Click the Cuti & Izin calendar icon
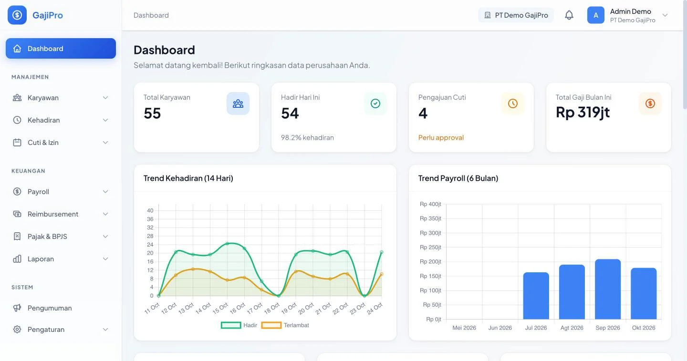 [x=17, y=143]
